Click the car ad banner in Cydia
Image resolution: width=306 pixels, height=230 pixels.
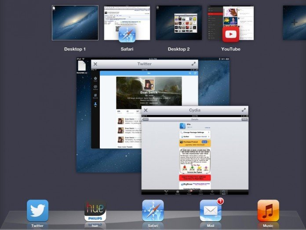[195, 161]
